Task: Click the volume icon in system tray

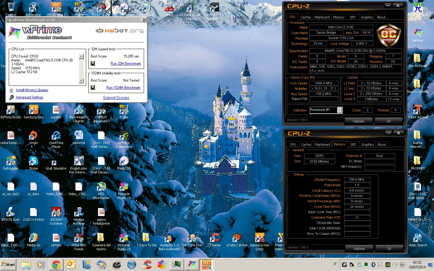Action: coord(395,265)
